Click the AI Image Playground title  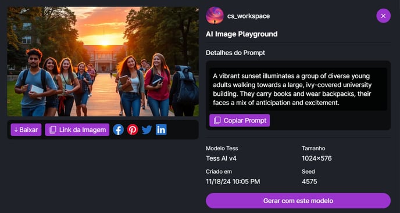point(242,34)
